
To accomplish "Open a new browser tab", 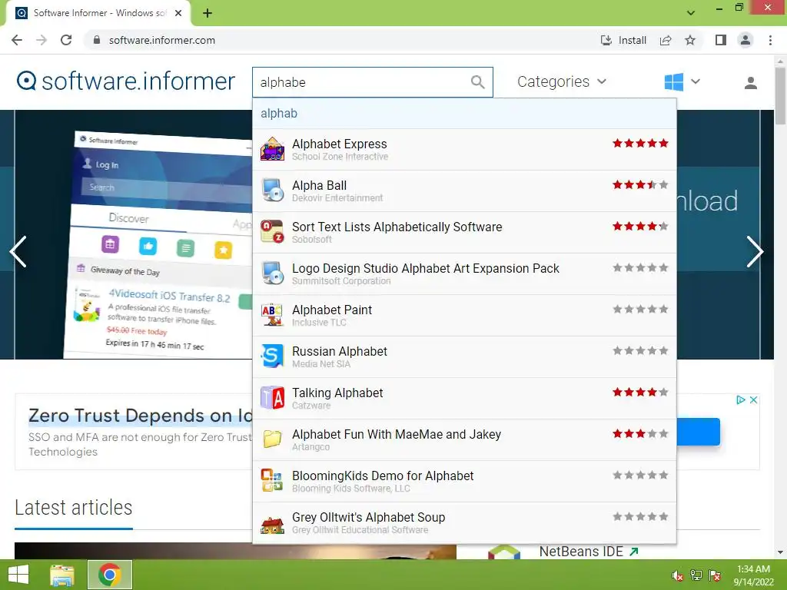I will [x=208, y=13].
